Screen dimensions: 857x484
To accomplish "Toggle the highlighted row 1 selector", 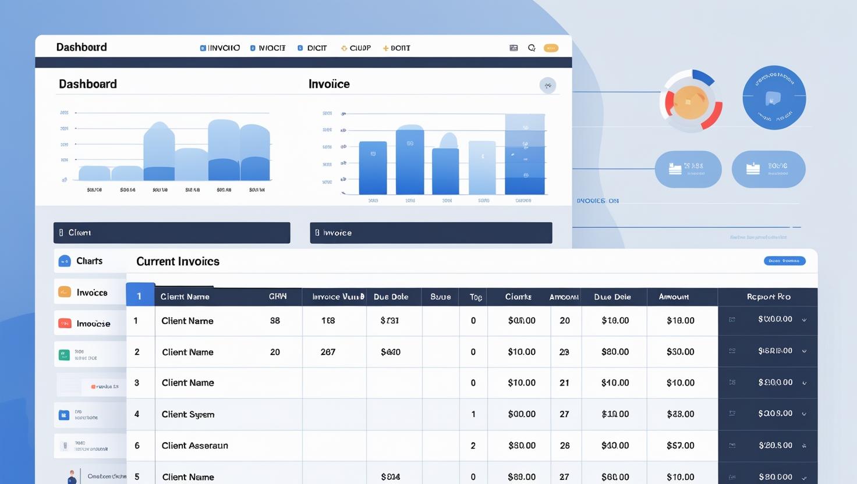I will (140, 296).
